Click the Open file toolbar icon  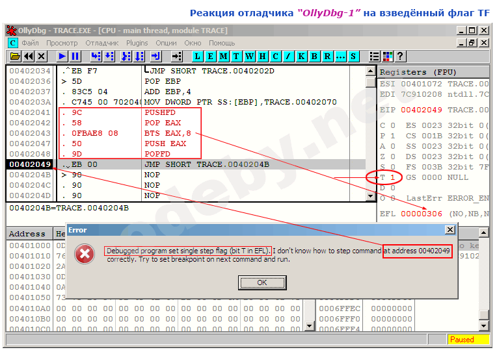click(15, 57)
